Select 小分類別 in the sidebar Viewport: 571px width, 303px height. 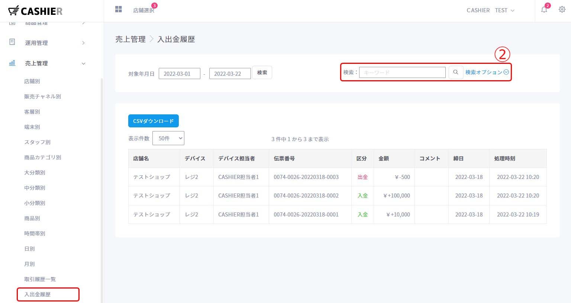35,203
